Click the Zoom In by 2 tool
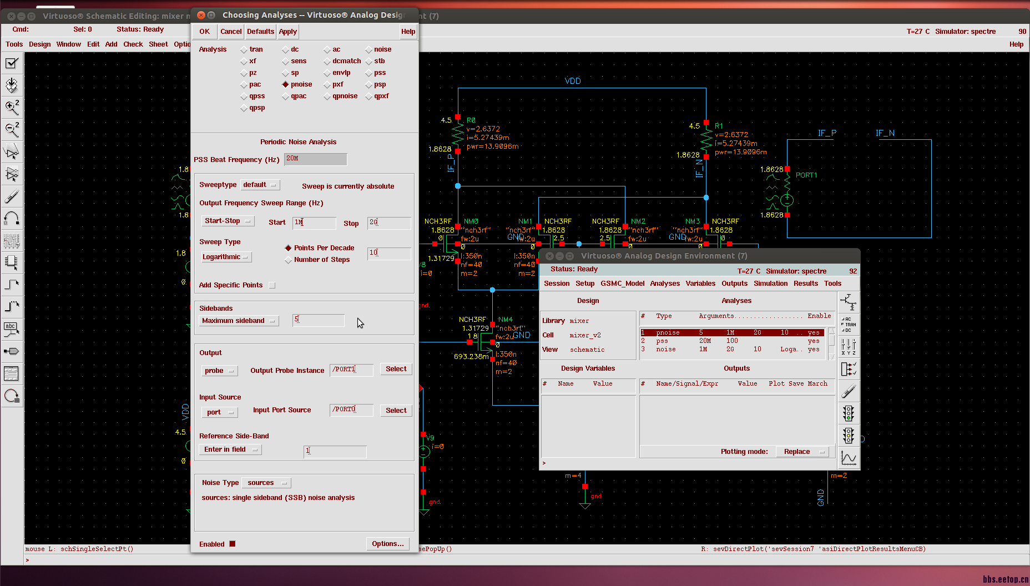Viewport: 1030px width, 586px height. (12, 107)
